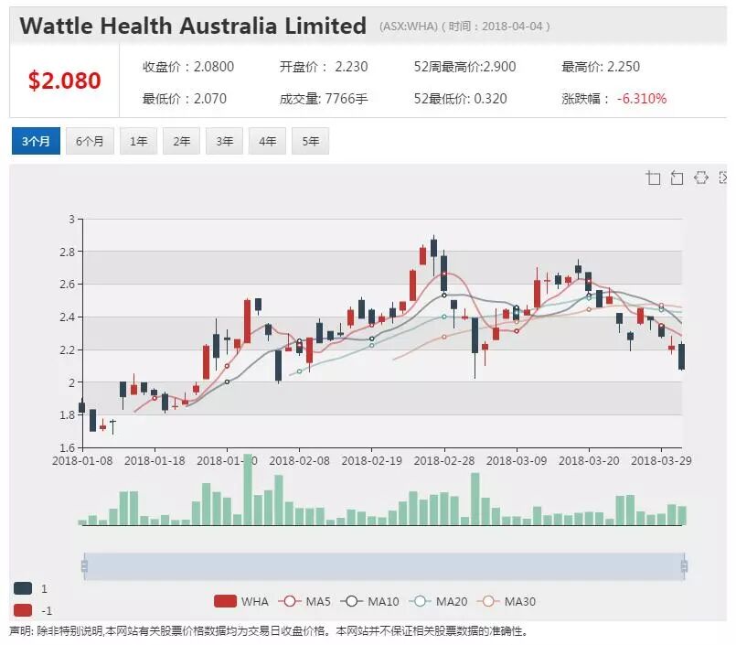Click the last dark candlestick near 2.08

click(681, 357)
